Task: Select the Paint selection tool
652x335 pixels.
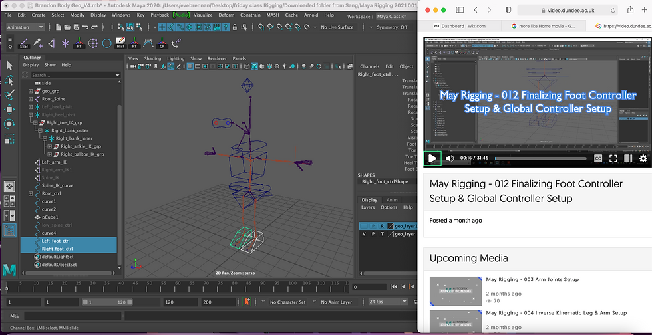Action: 9,95
